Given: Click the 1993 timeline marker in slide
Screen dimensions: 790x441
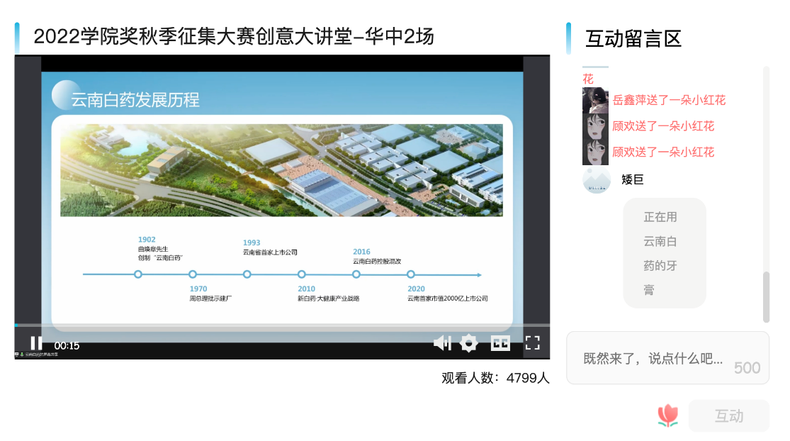Looking at the screenshot, I should (247, 274).
